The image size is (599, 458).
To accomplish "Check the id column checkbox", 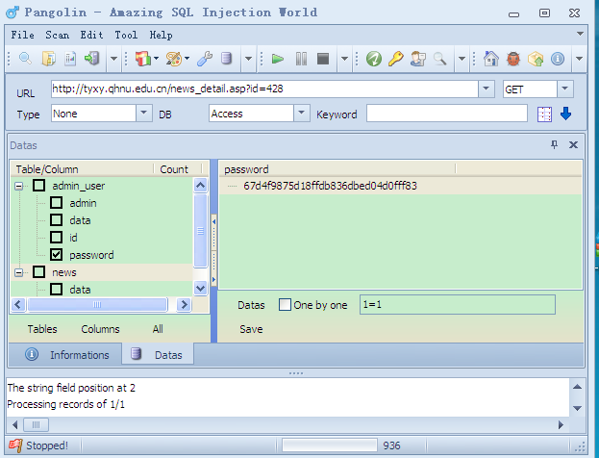I will (56, 238).
